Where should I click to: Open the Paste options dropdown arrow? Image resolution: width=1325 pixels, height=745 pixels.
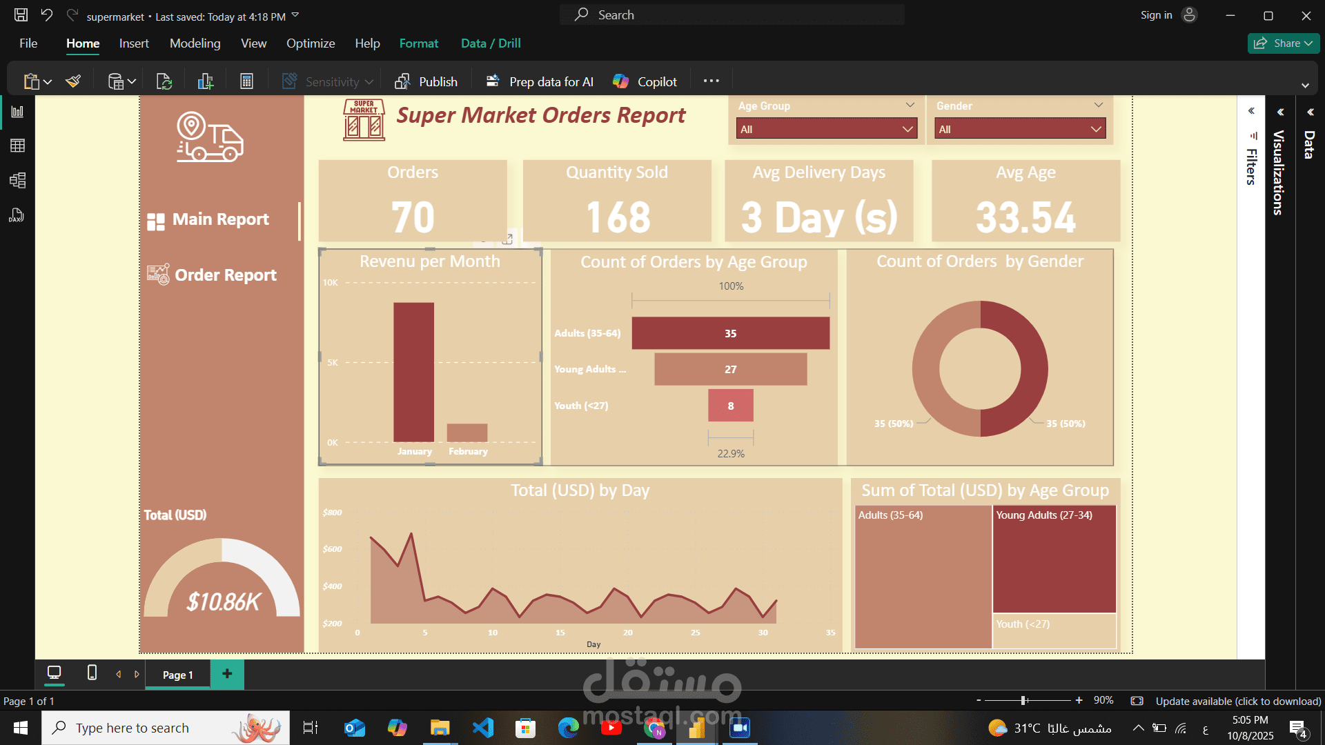pos(48,82)
